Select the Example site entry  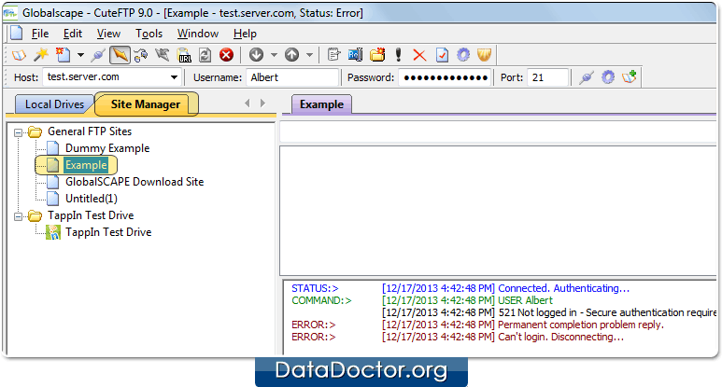(86, 165)
